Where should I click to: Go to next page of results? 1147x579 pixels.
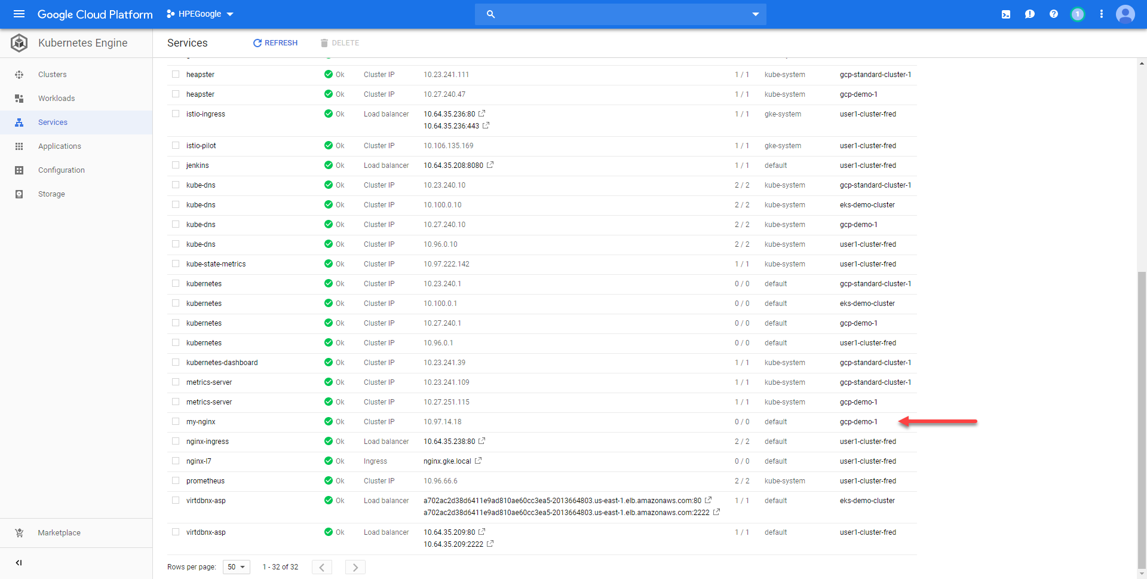tap(355, 567)
